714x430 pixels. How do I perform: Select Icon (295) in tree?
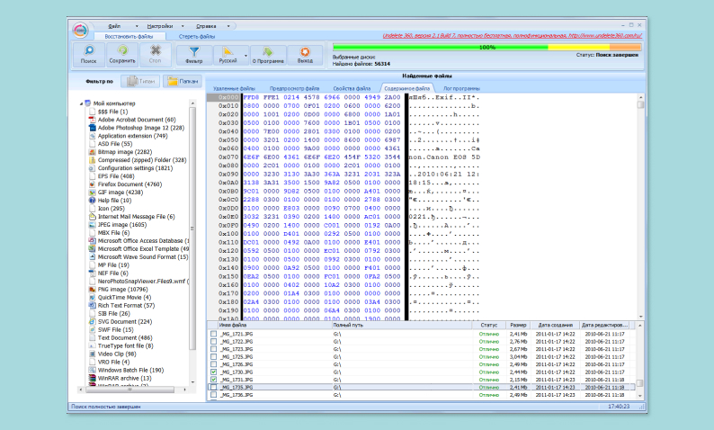(112, 209)
